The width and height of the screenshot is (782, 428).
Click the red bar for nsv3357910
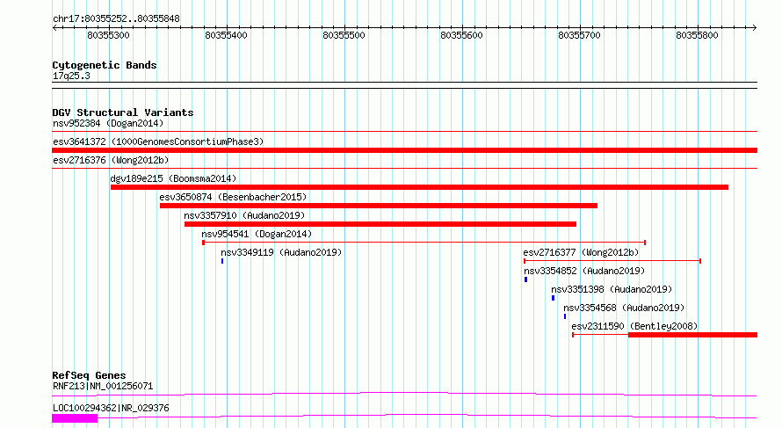tap(380, 224)
